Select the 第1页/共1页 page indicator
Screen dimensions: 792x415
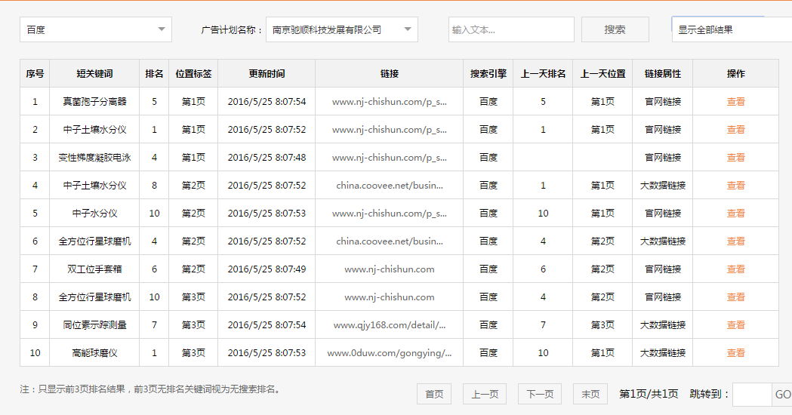pos(649,394)
